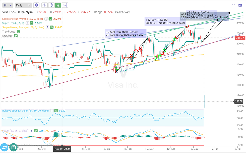Screen dimensions: 246x153
Task: Click the +32.90 (+16.06%) measurement label
Action: tap(157, 20)
